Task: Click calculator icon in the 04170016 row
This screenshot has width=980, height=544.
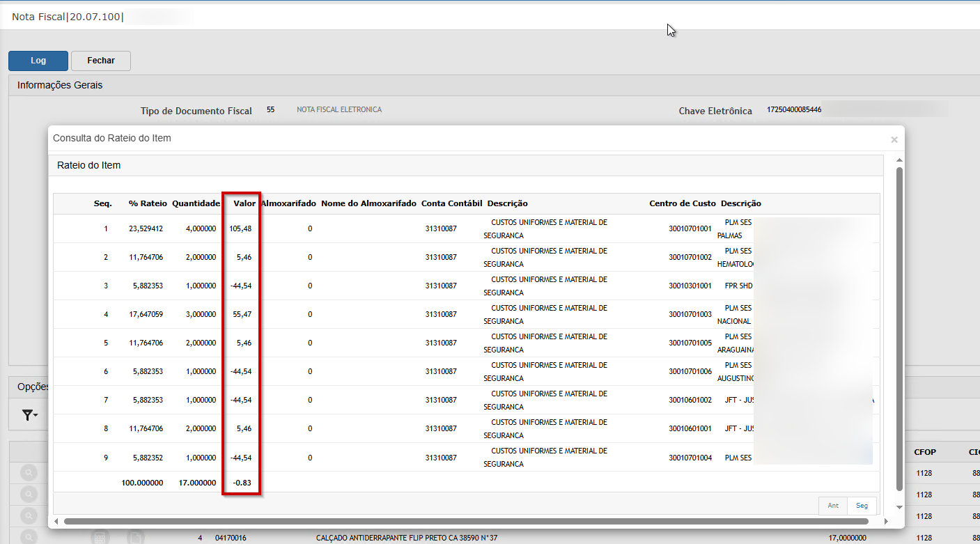Action: pos(100,537)
